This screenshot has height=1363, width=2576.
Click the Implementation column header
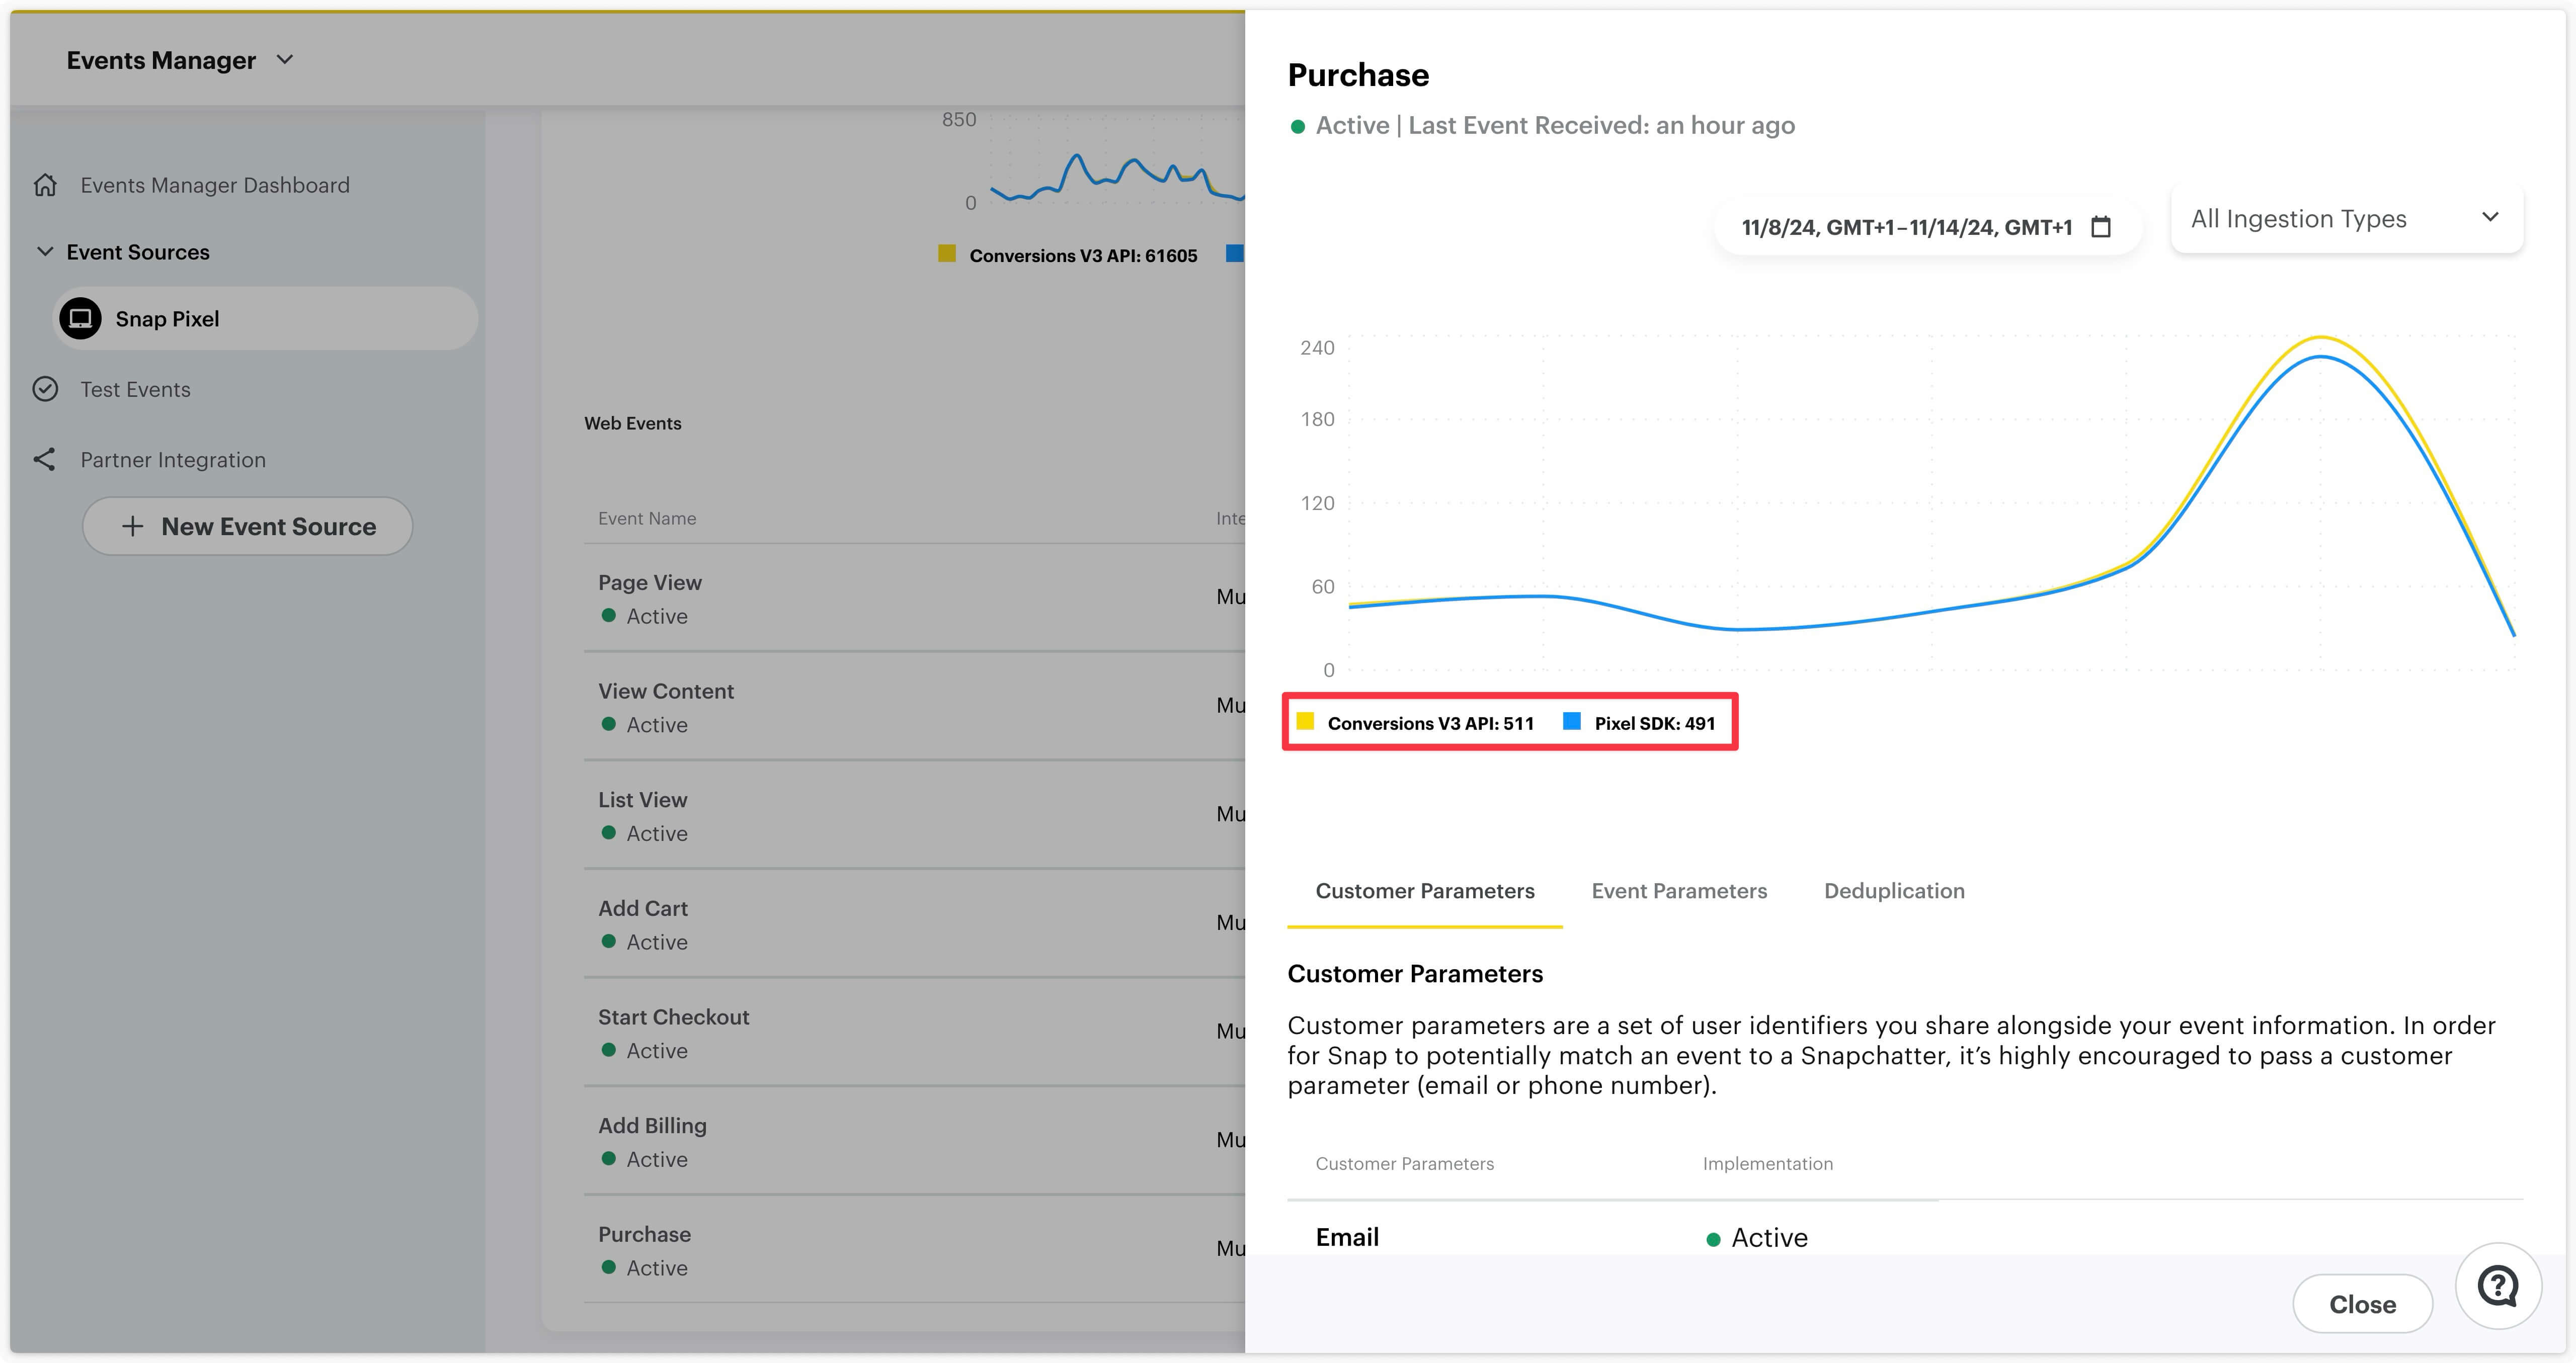pos(1767,1163)
